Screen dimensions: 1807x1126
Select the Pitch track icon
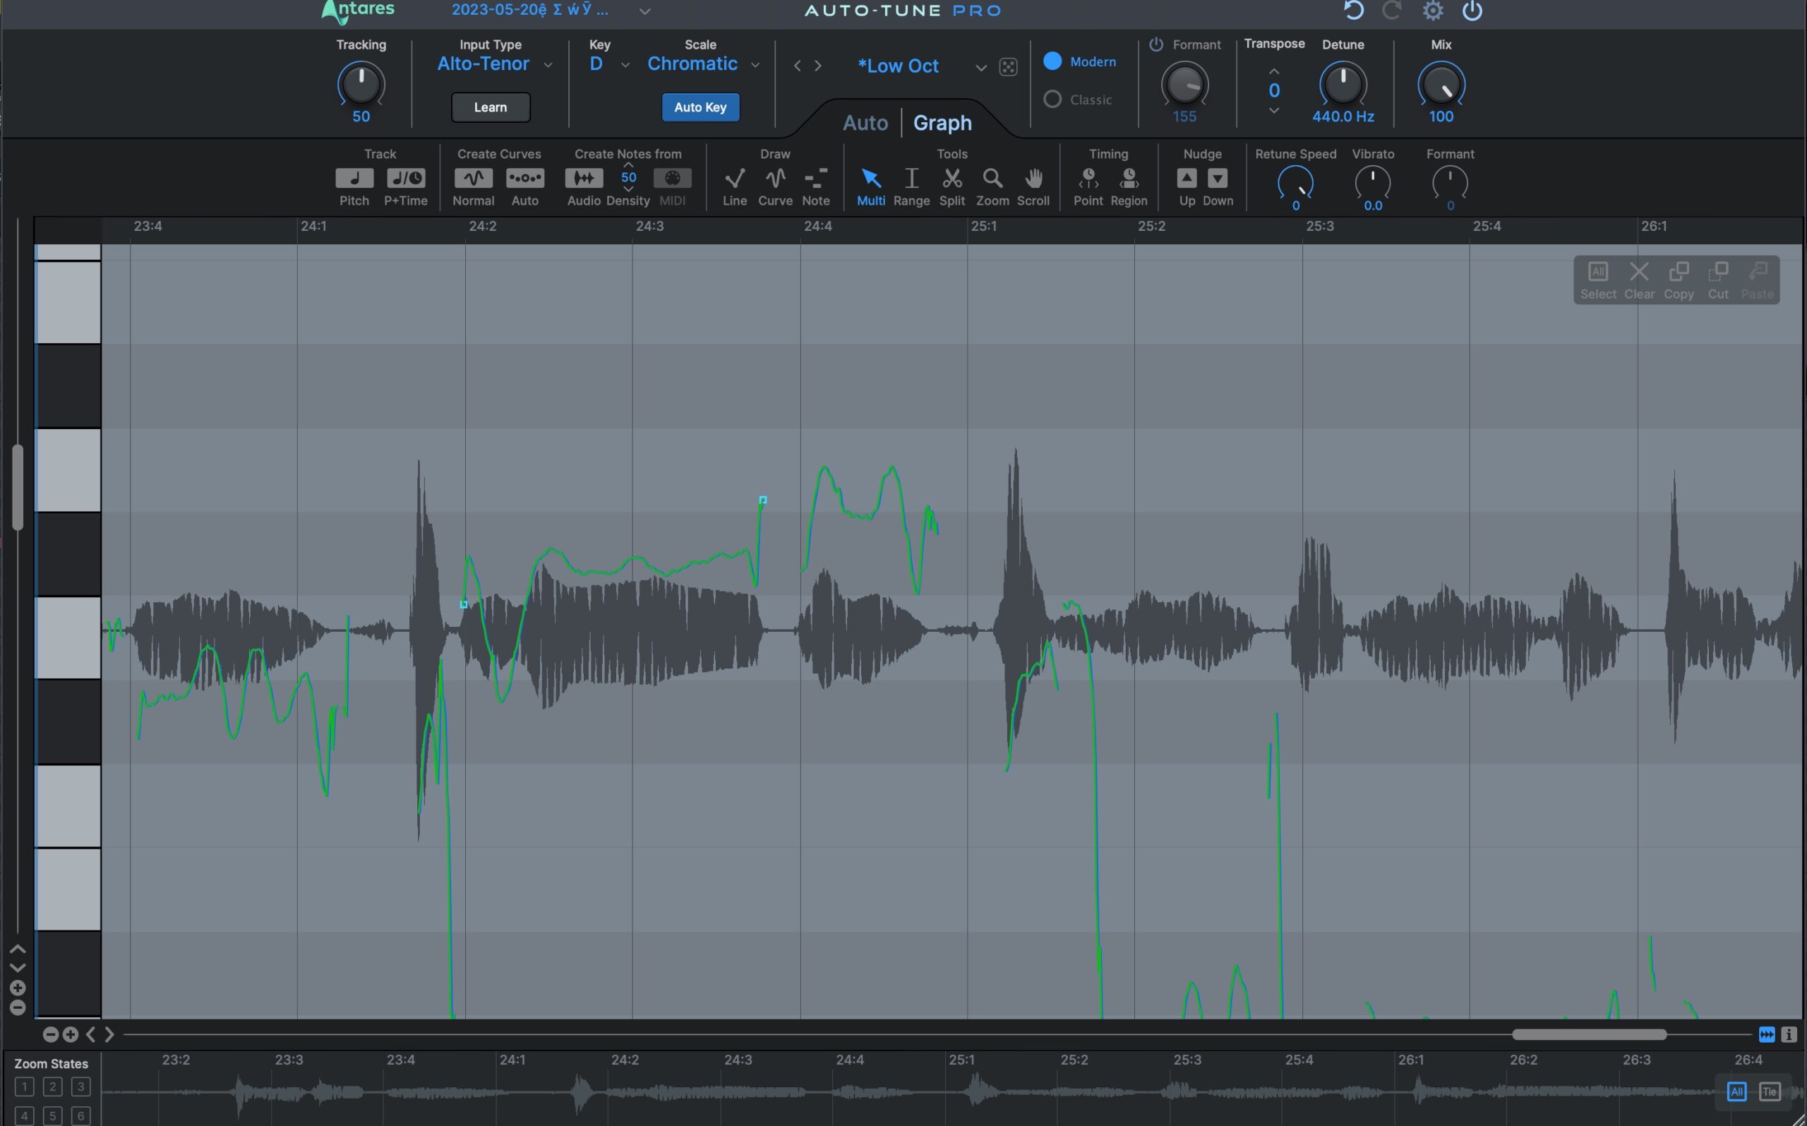click(354, 179)
